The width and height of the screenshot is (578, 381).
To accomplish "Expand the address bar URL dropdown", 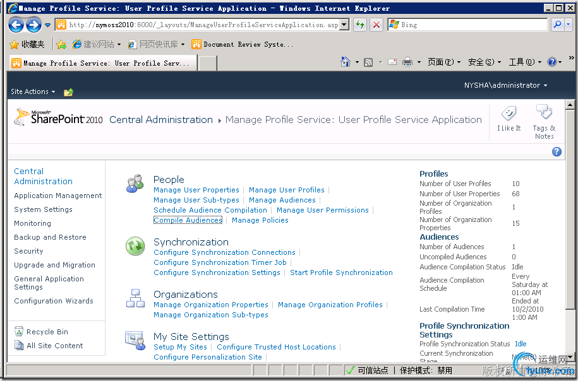I will click(344, 25).
